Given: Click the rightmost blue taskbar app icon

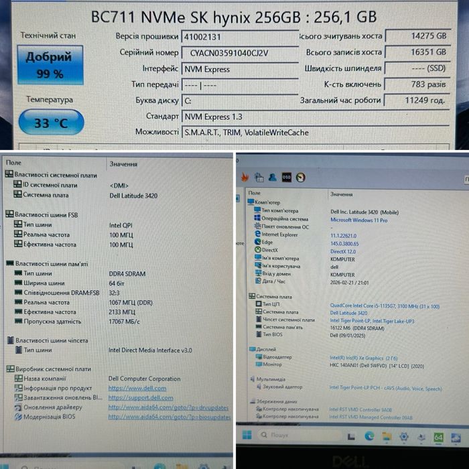Looking at the screenshot, I should (456, 438).
